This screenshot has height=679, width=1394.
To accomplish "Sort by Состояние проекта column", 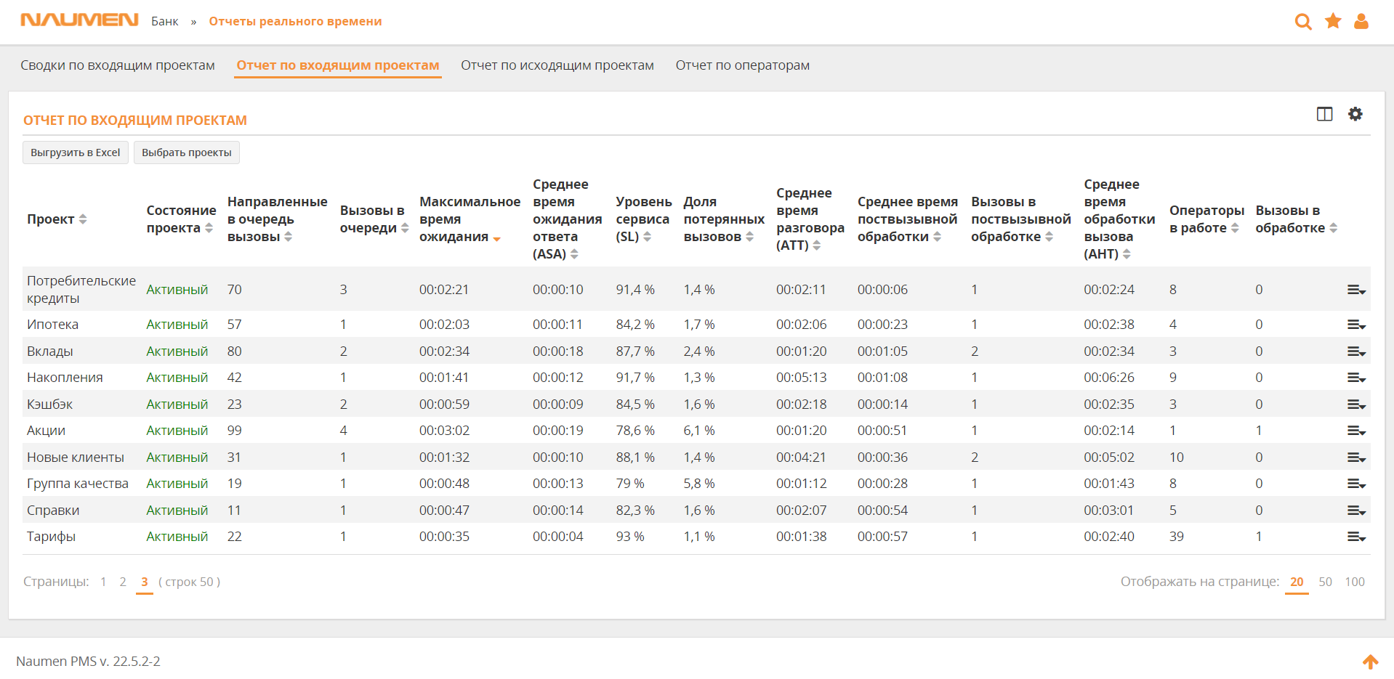I will click(181, 219).
